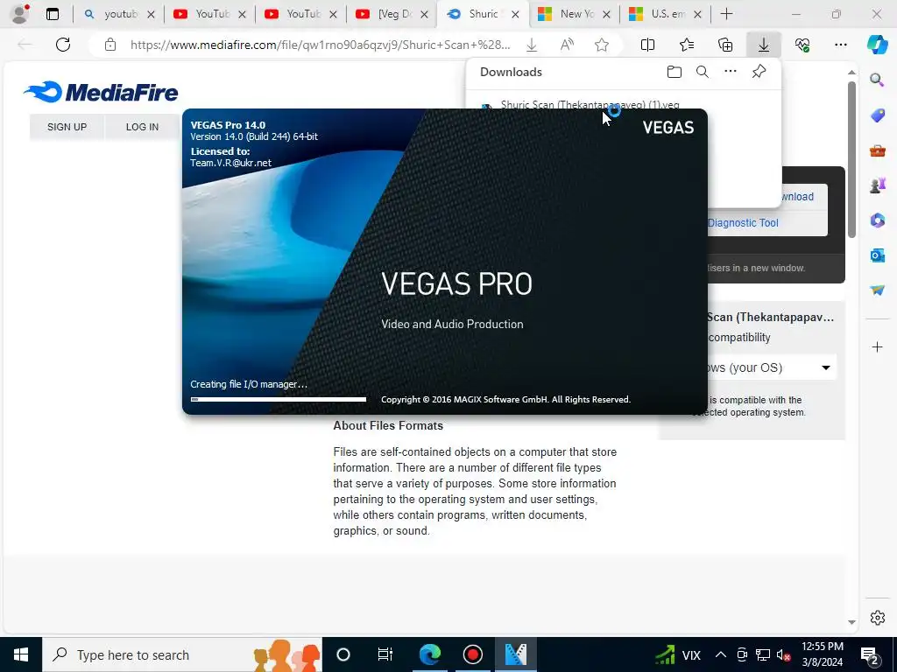Click the Diagnostic Tool link
Image resolution: width=897 pixels, height=672 pixels.
pyautogui.click(x=743, y=223)
